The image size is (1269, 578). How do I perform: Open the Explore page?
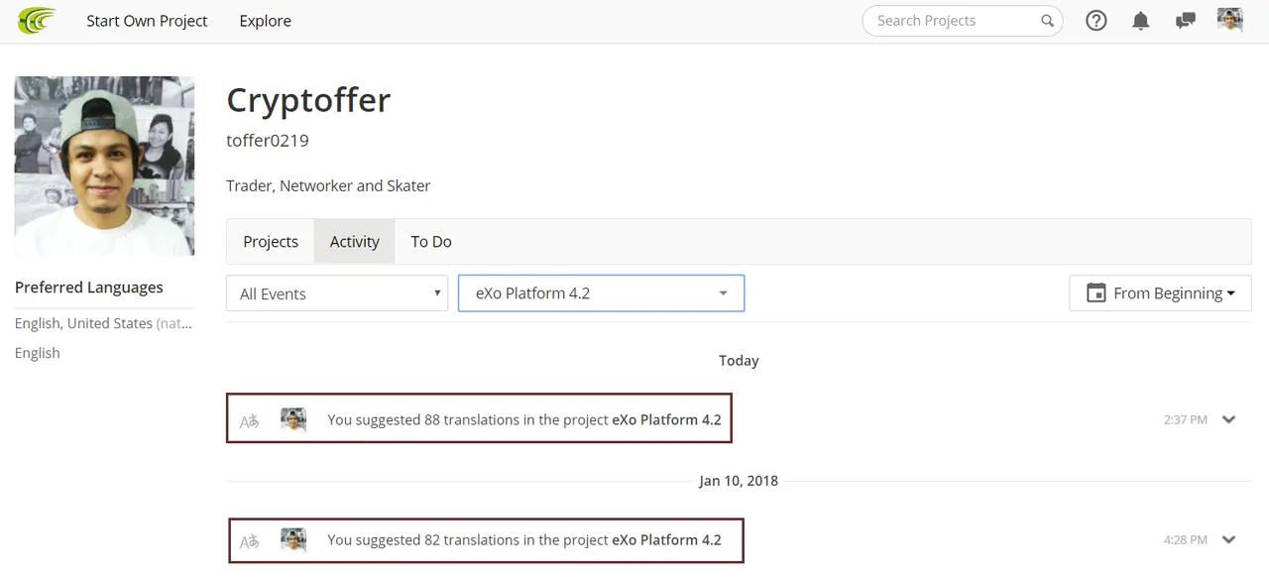pyautogui.click(x=265, y=21)
